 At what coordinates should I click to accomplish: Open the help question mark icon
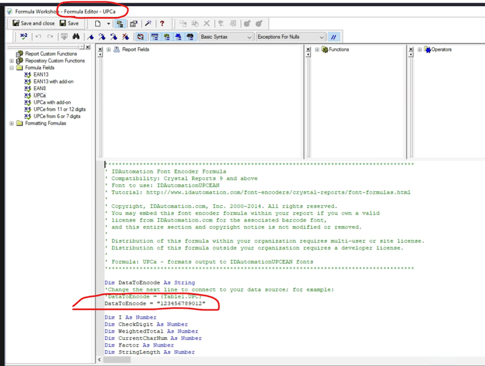[x=162, y=24]
